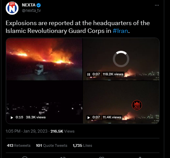Click the tweet timestamp 1:05 PM Jan 29, 2023
Screen dimensions: 170x158
[x=27, y=131]
